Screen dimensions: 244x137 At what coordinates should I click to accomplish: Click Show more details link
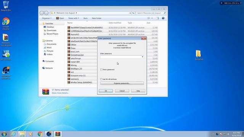coord(60,93)
